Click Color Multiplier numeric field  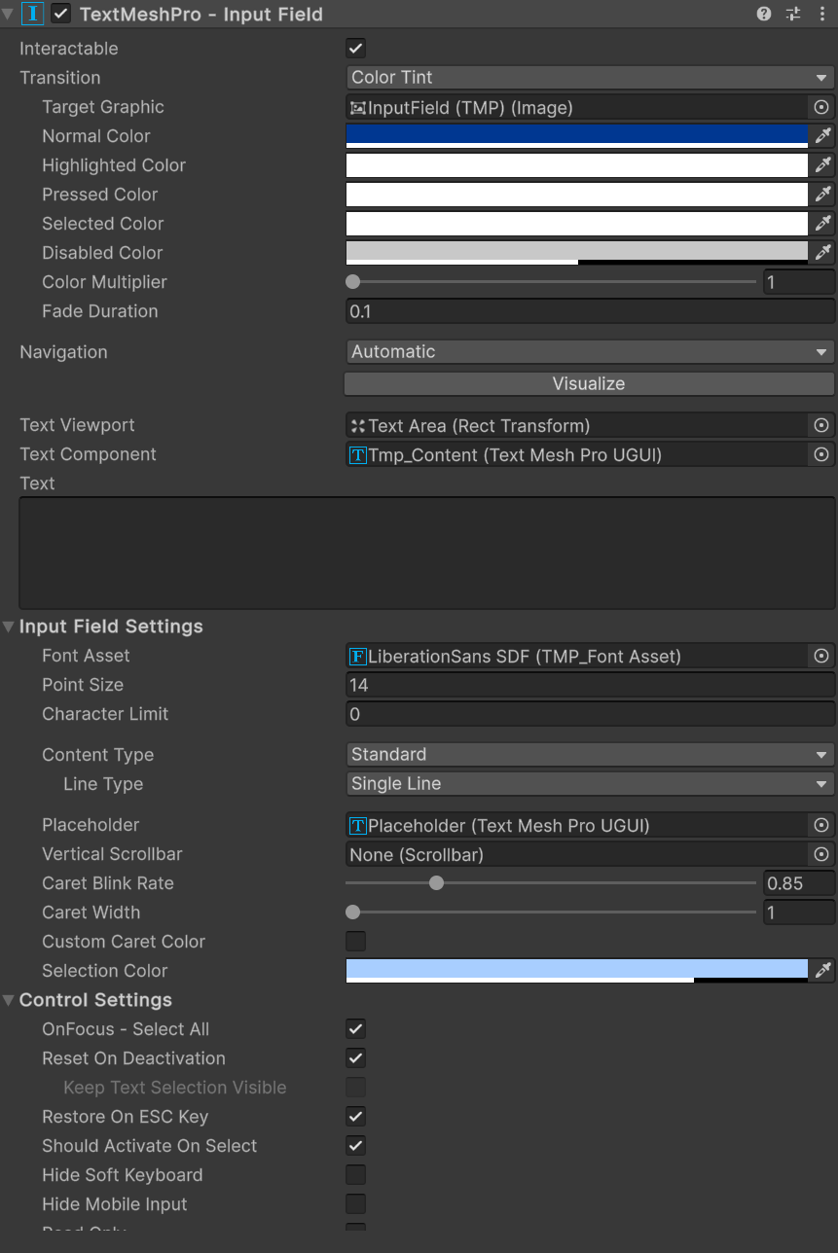click(799, 282)
